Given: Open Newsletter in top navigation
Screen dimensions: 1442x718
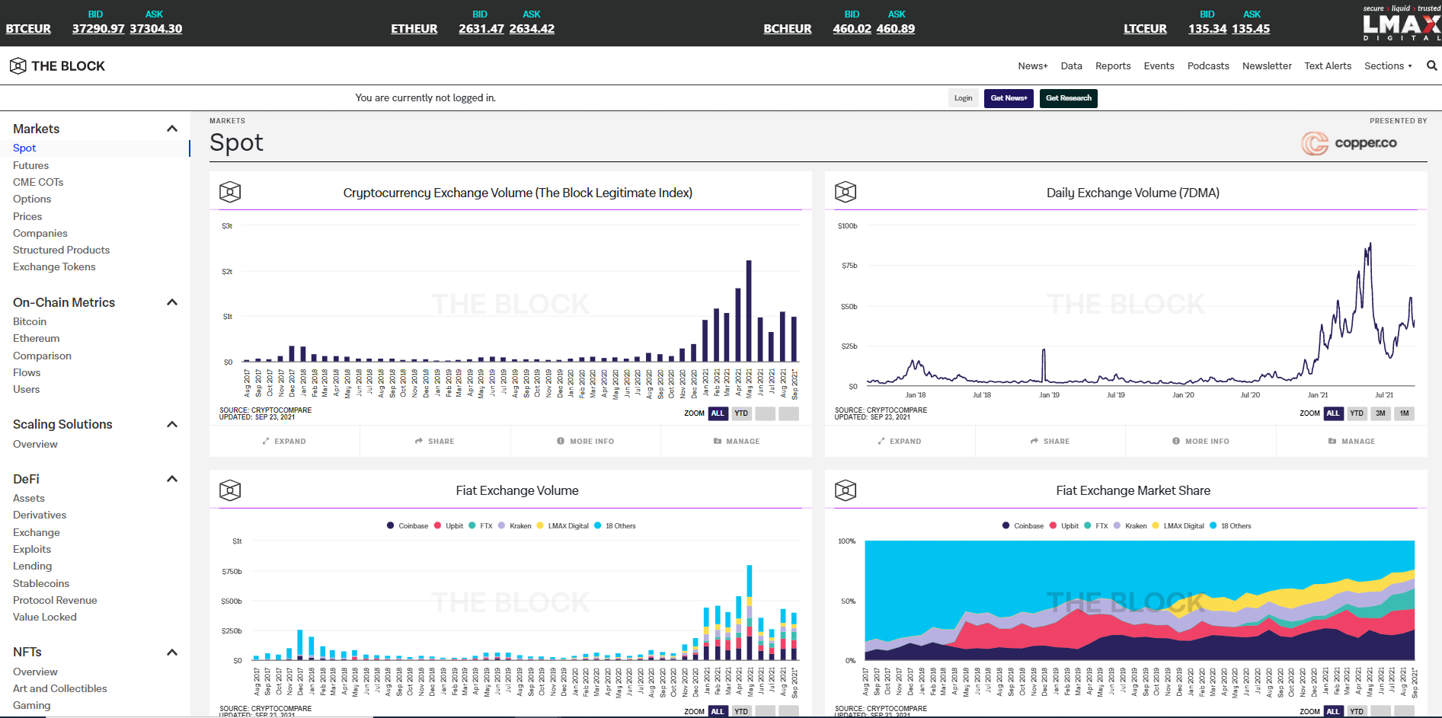Looking at the screenshot, I should point(1267,66).
